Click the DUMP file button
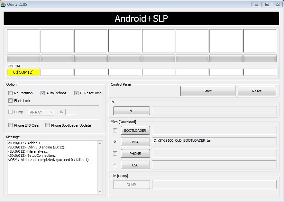 click(x=132, y=184)
